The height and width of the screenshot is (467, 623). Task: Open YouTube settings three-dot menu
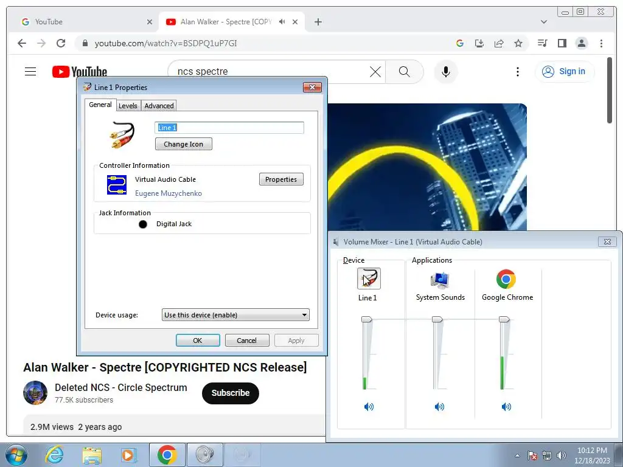click(x=517, y=72)
